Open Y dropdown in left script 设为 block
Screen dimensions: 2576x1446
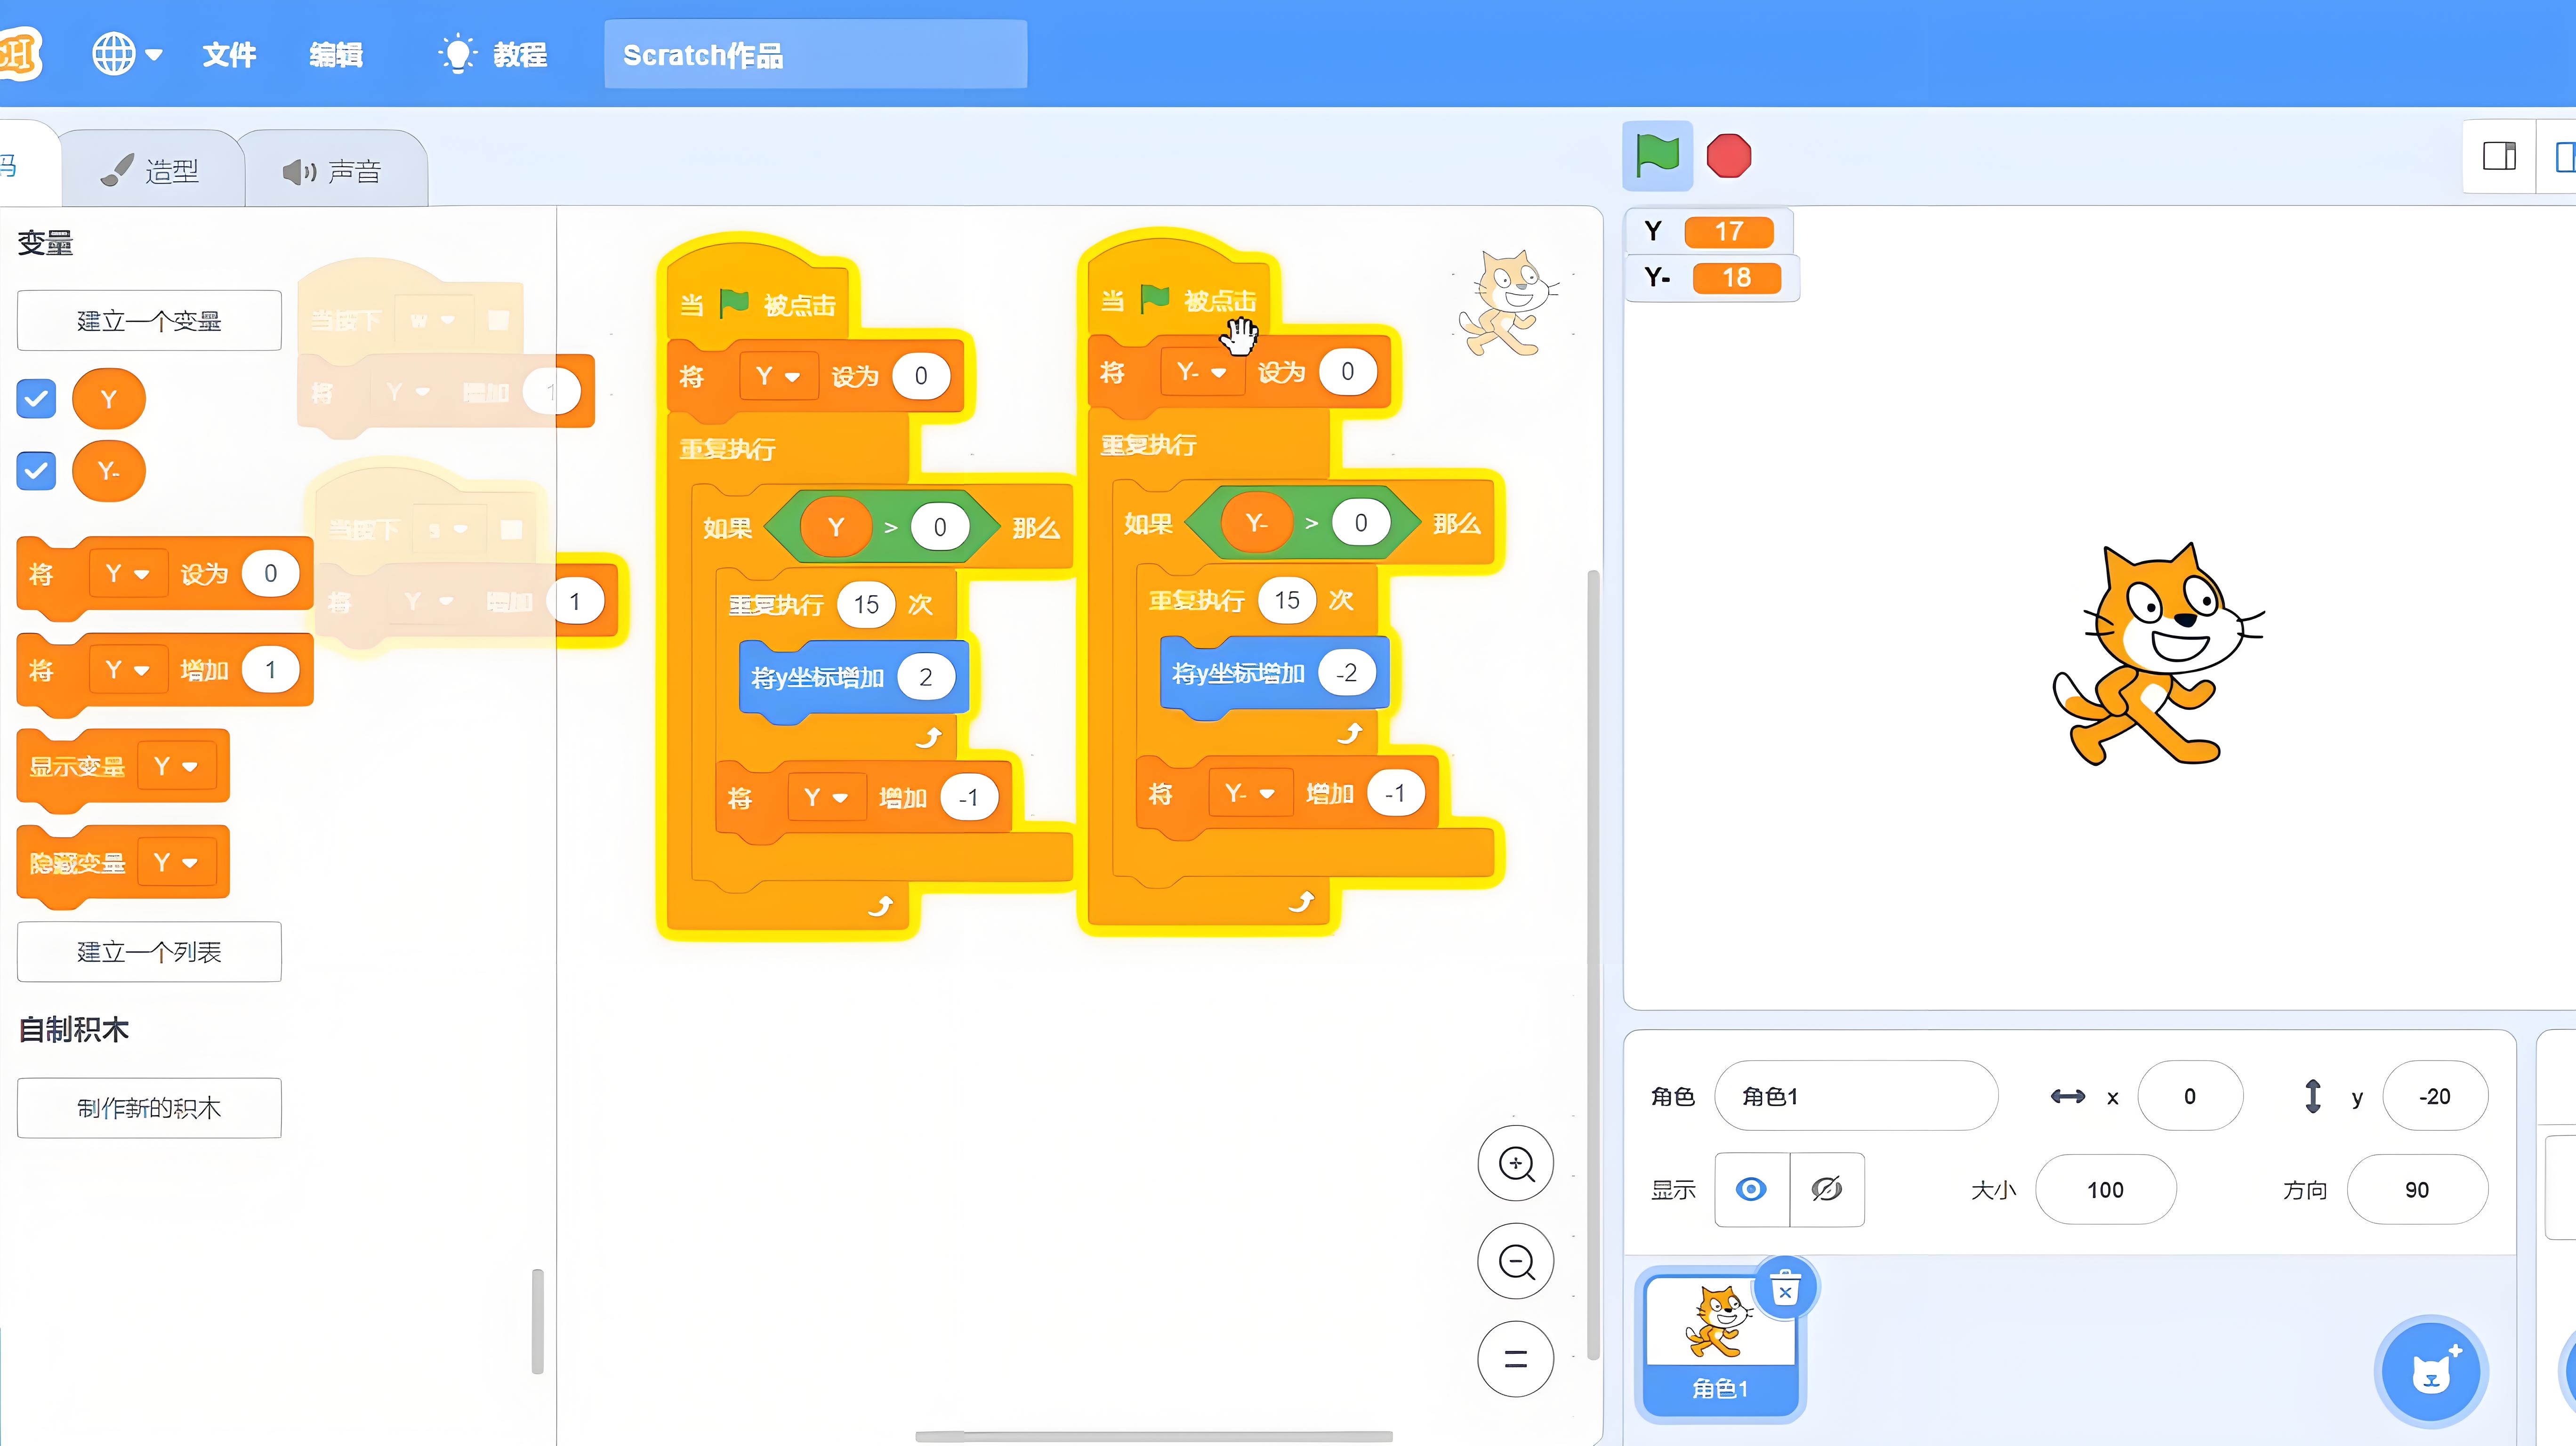tap(778, 377)
